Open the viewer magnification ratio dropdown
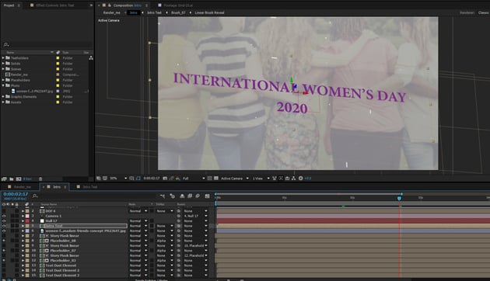The width and height of the screenshot is (490, 281). click(118, 179)
